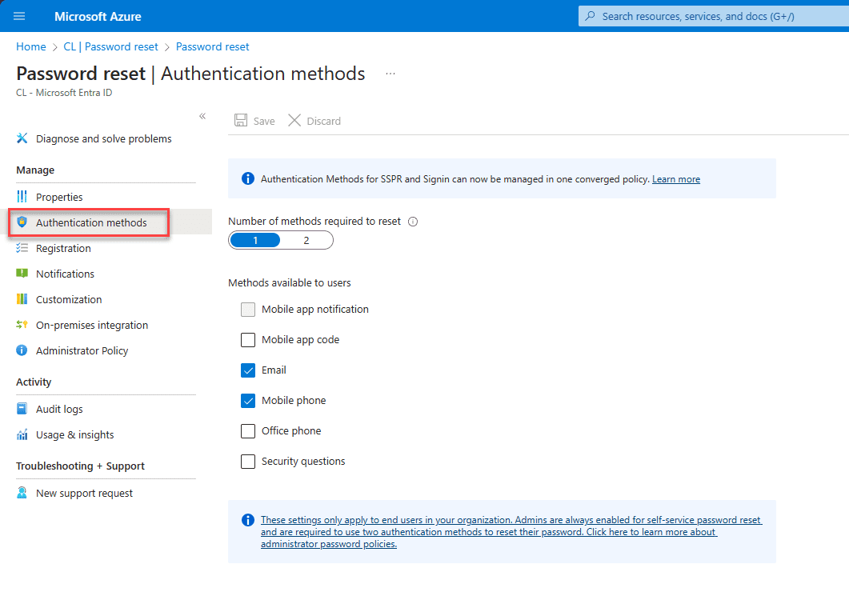Open the Usage & insights menu item
The width and height of the screenshot is (849, 608).
pos(74,434)
